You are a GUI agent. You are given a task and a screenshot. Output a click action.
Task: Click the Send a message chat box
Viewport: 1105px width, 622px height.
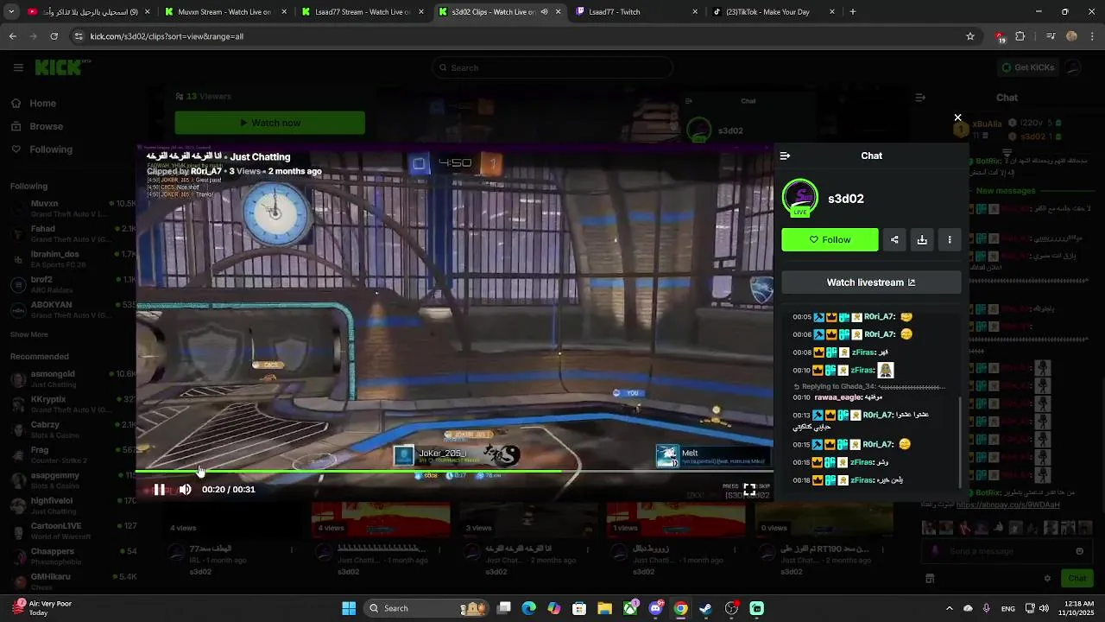(x=1006, y=551)
